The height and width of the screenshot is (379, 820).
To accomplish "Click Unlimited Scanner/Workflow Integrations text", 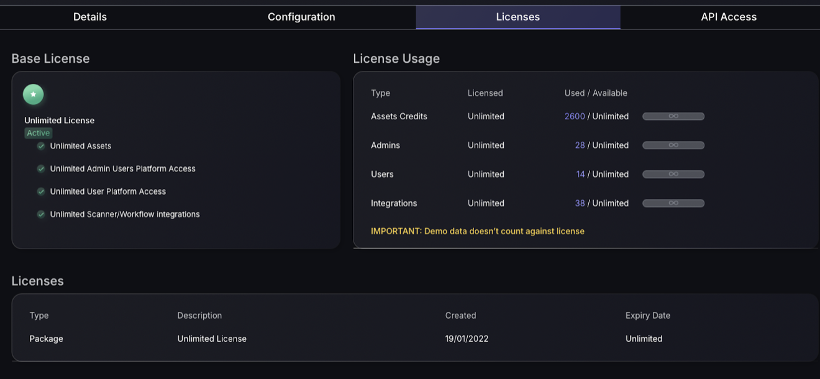I will pos(125,214).
